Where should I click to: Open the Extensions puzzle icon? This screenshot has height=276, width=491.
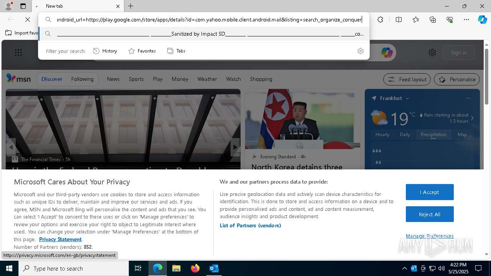pyautogui.click(x=380, y=20)
